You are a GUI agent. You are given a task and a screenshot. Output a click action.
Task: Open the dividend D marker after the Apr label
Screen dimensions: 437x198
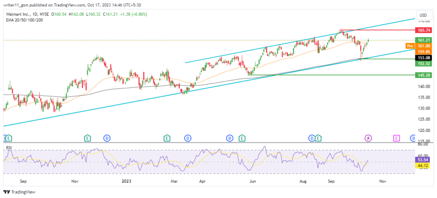[230, 138]
